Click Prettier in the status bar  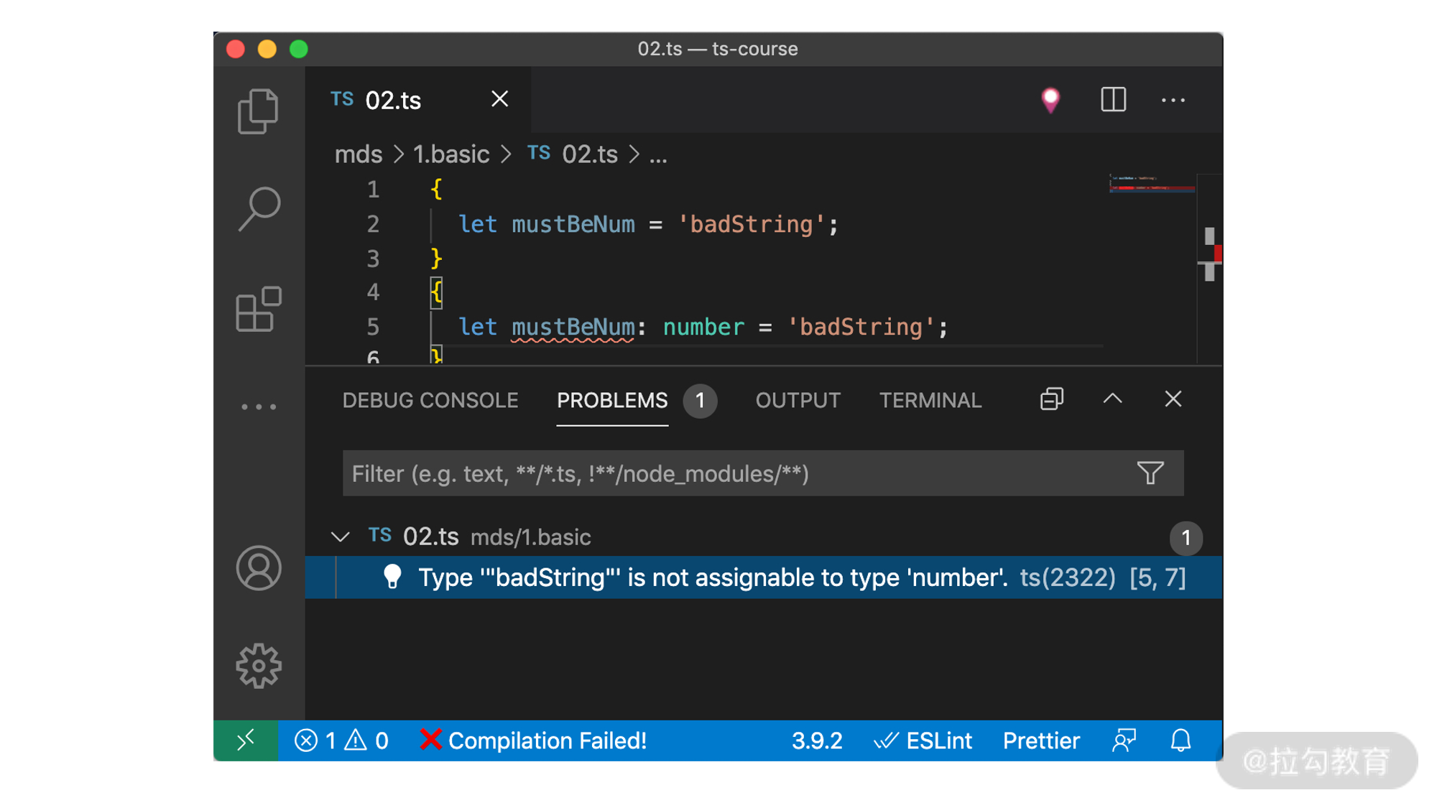(x=1041, y=740)
